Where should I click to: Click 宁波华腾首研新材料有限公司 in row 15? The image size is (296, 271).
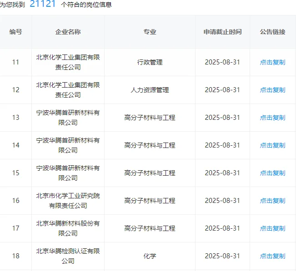tap(68, 173)
